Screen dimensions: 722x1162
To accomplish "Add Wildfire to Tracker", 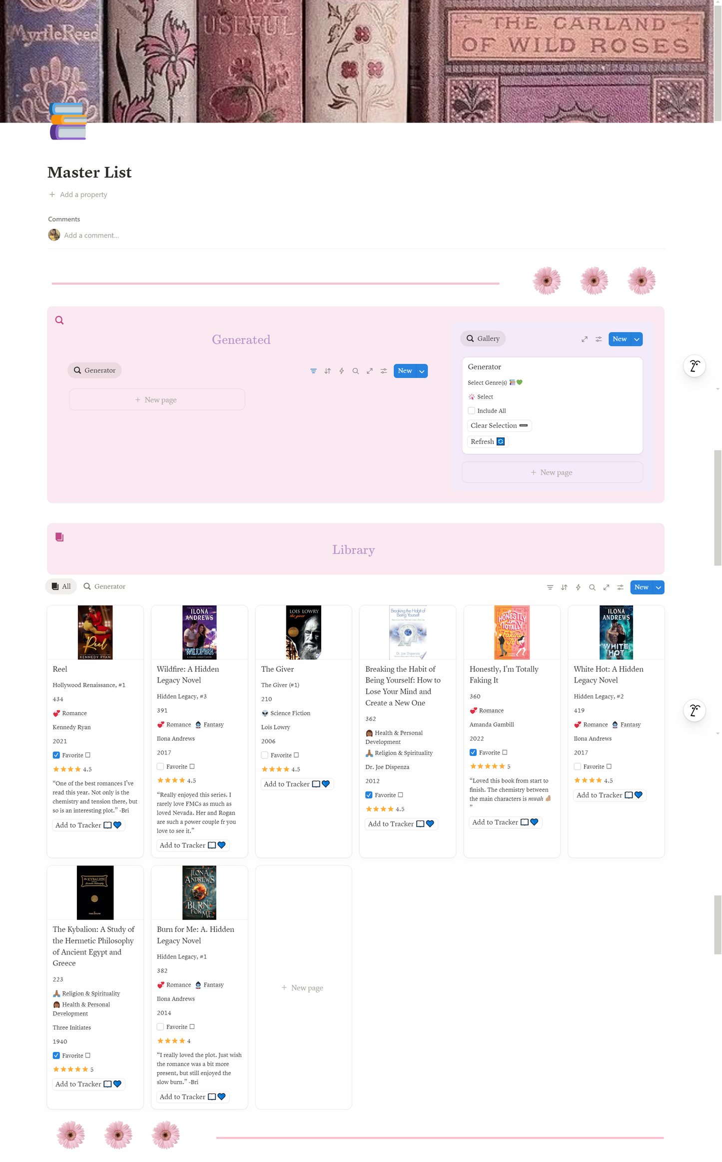I will click(x=193, y=845).
